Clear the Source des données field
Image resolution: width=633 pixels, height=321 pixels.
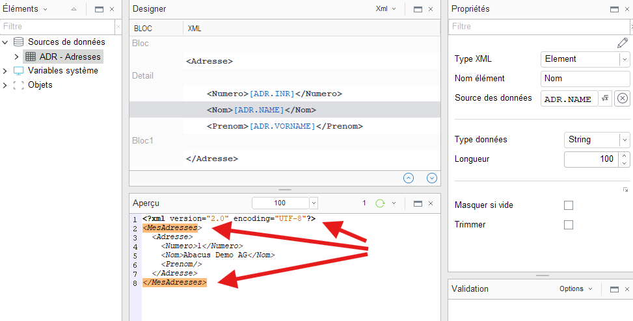pos(623,98)
